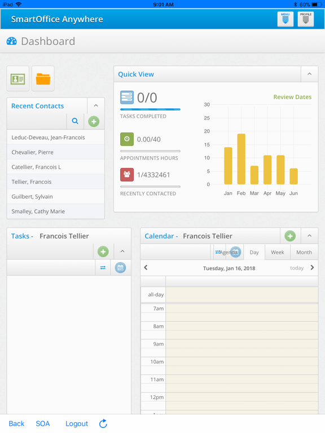Go to next day in calendar
Screen dimensions: 325x433
(x=312, y=267)
